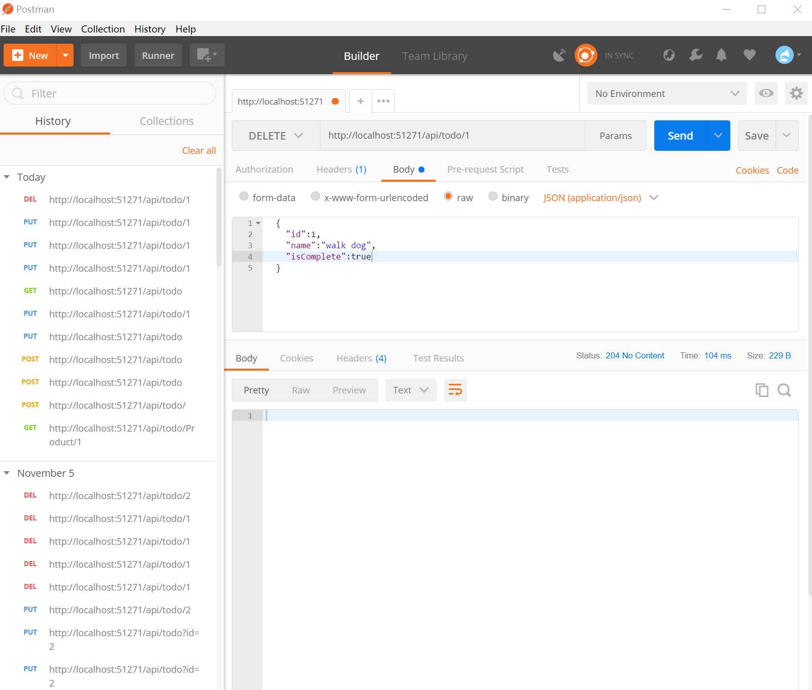Open JSON (application/json) type dropdown
This screenshot has height=690, width=812.
pos(601,198)
